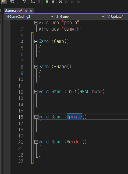Click the Init function name

(72, 92)
